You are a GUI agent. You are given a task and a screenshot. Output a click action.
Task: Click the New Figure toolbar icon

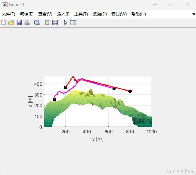[3, 23]
